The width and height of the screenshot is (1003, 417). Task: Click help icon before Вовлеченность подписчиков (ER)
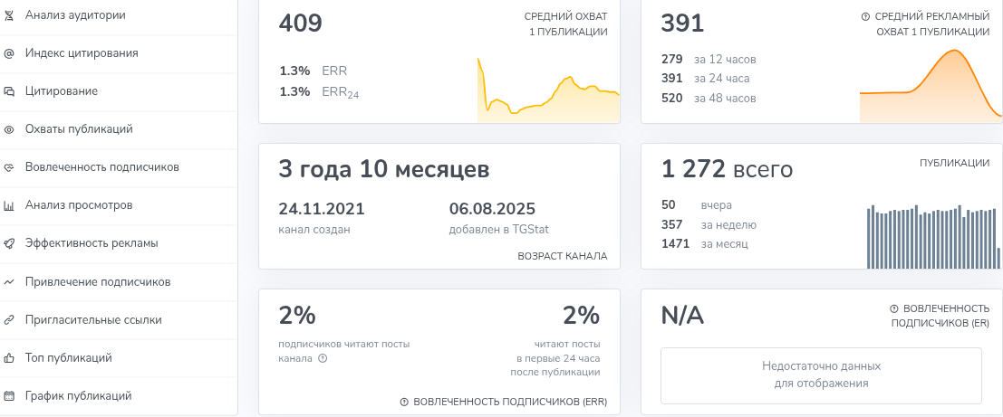(x=893, y=309)
